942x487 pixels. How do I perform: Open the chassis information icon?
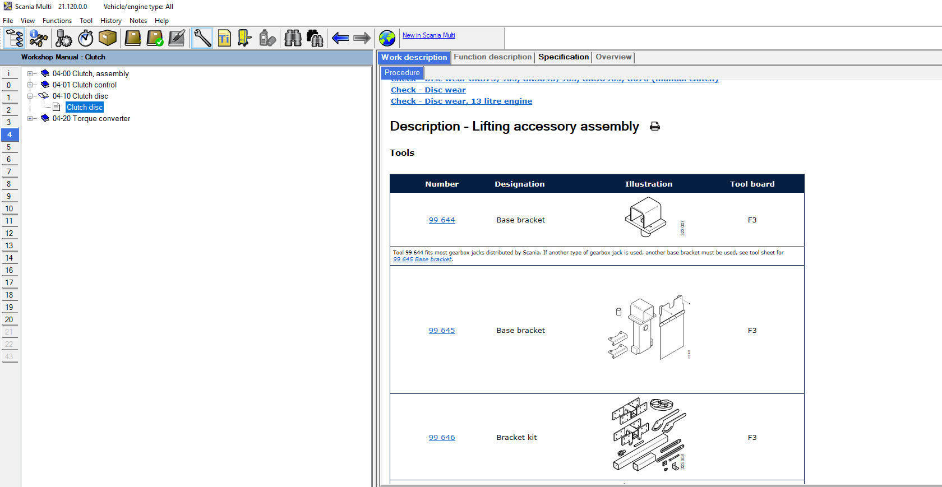click(38, 38)
